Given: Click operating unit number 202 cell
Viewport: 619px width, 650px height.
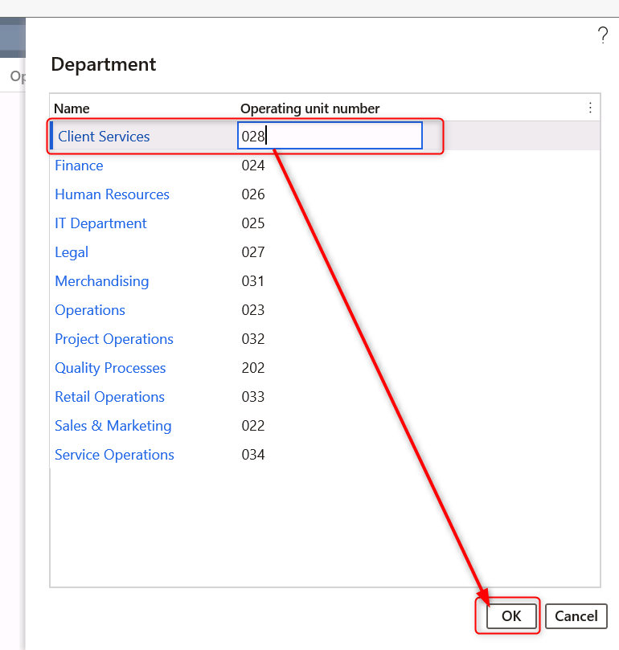Looking at the screenshot, I should [253, 368].
